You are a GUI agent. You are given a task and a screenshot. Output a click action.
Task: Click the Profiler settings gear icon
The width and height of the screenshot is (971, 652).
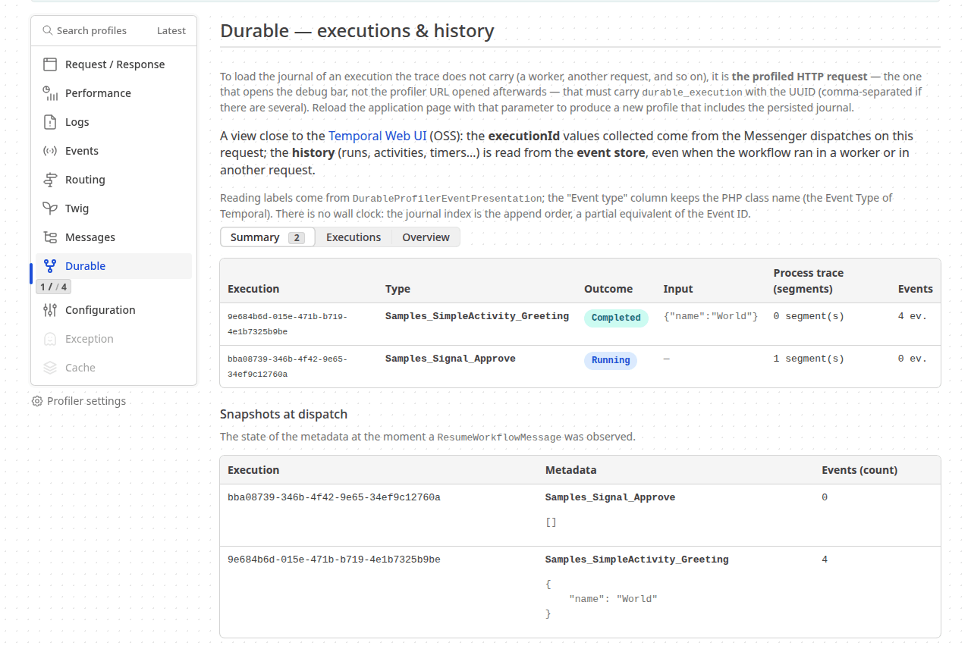37,401
